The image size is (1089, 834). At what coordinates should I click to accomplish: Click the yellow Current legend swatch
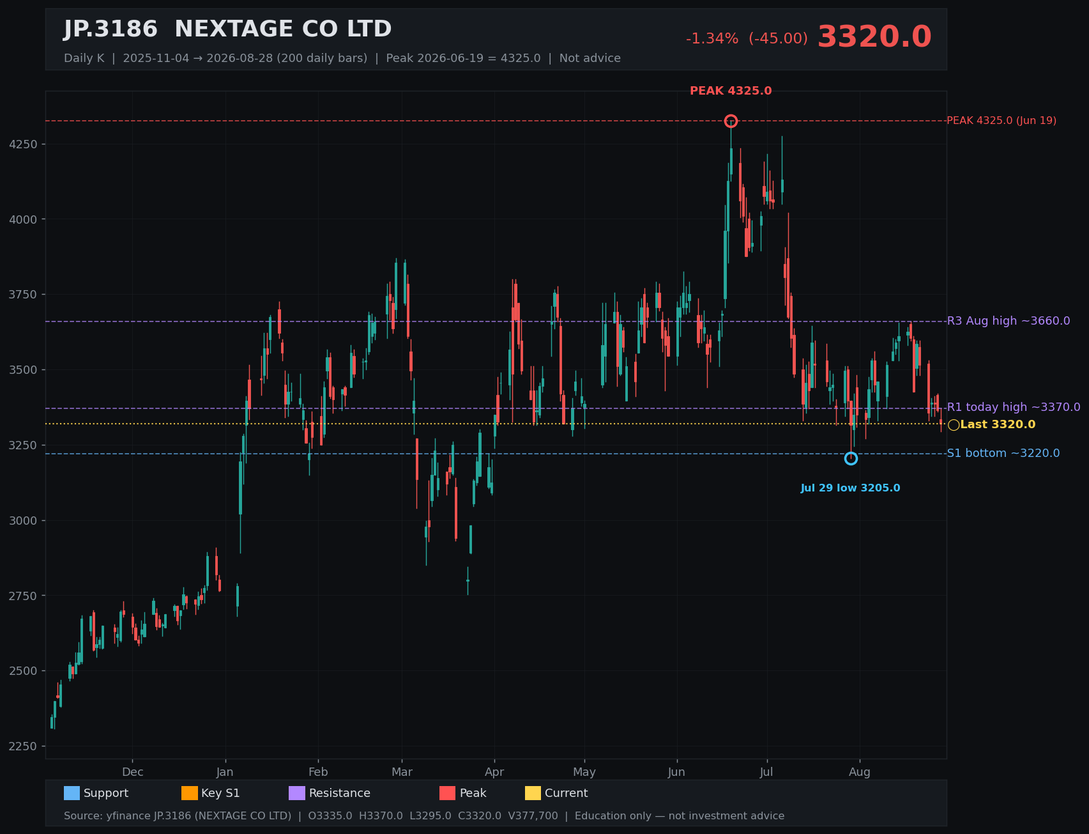pyautogui.click(x=533, y=793)
